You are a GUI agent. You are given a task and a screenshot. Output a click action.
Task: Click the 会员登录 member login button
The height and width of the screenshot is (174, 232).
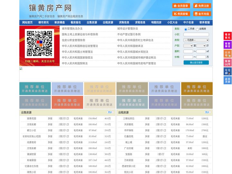pos(181,6)
